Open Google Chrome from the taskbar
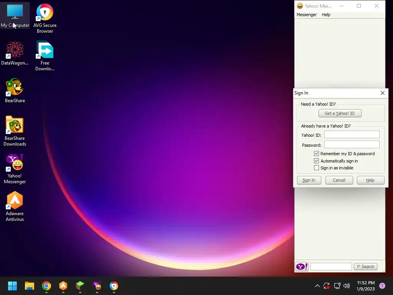Viewport: 393px width, 295px height. click(x=46, y=286)
